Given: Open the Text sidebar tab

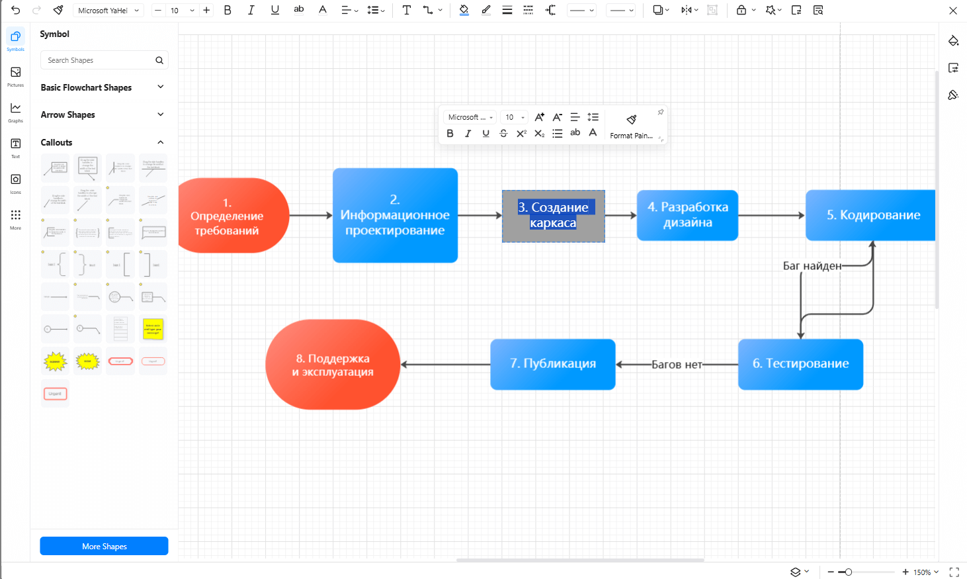Looking at the screenshot, I should click(x=15, y=147).
